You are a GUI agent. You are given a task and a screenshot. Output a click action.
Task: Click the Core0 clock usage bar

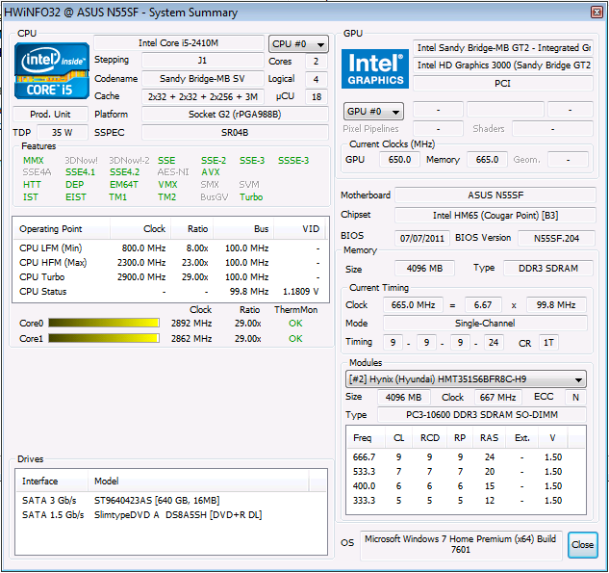pyautogui.click(x=104, y=323)
